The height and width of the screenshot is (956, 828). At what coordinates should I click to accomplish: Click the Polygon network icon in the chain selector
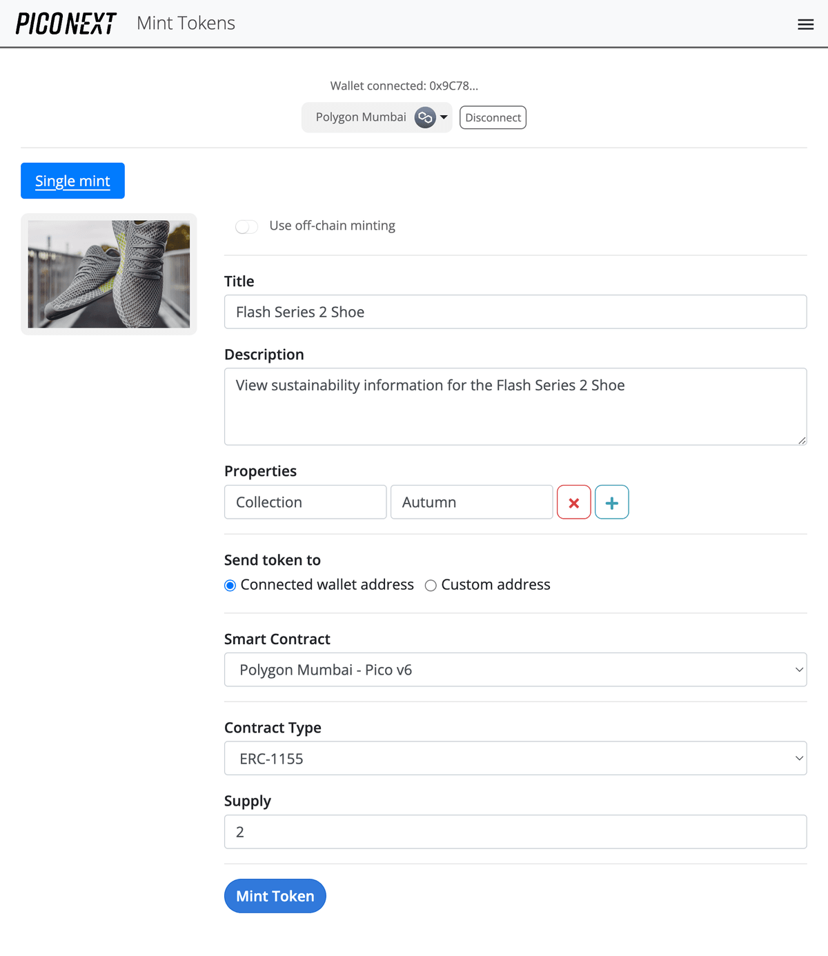425,117
